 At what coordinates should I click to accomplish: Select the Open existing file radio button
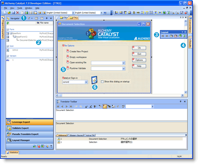[x=68, y=62]
